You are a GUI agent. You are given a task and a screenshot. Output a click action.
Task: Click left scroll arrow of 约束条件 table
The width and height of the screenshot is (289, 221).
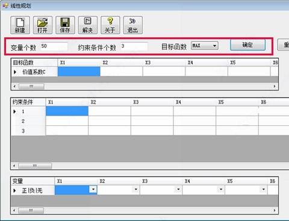click(x=14, y=166)
